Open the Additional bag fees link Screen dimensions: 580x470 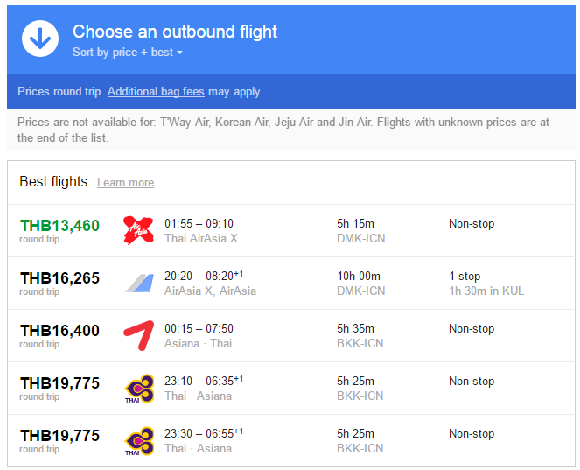(157, 92)
